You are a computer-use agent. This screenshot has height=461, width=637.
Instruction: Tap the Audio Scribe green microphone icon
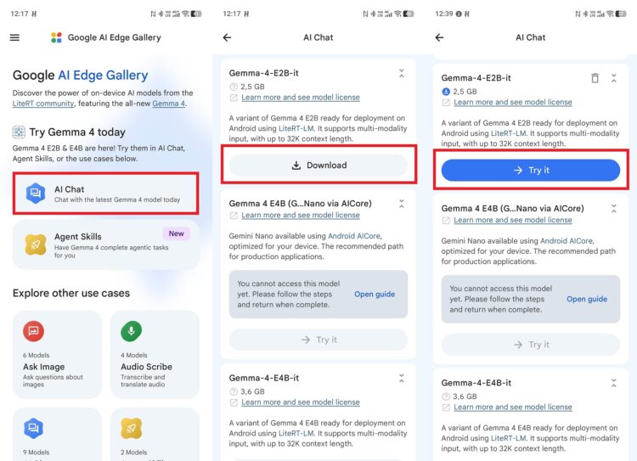pos(131,331)
